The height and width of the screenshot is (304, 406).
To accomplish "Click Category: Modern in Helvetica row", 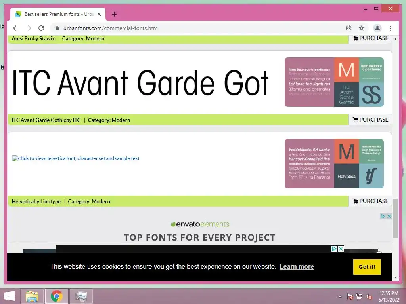I will click(x=89, y=201).
